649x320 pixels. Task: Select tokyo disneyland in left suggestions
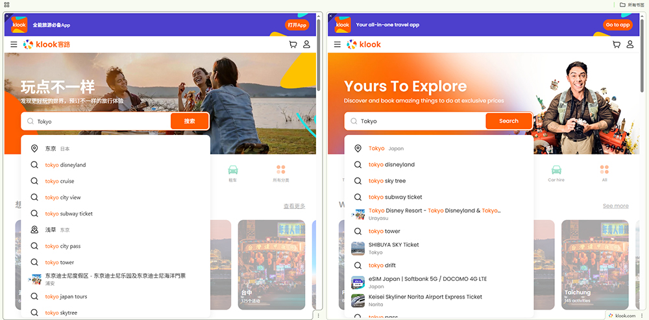116,165
